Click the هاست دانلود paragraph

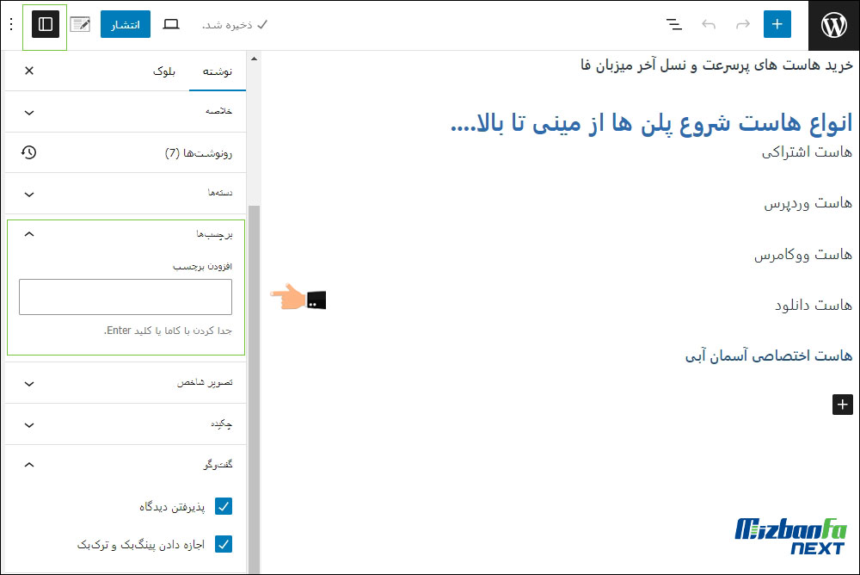pyautogui.click(x=814, y=306)
